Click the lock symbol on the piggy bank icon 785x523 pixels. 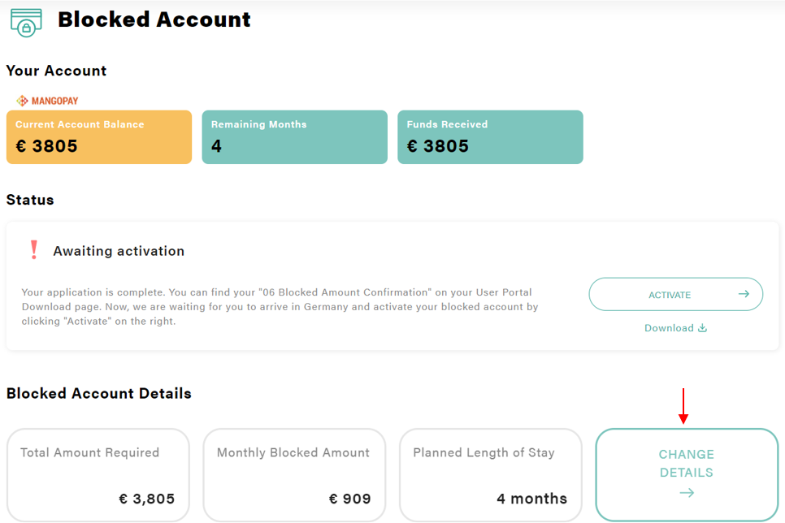point(27,28)
